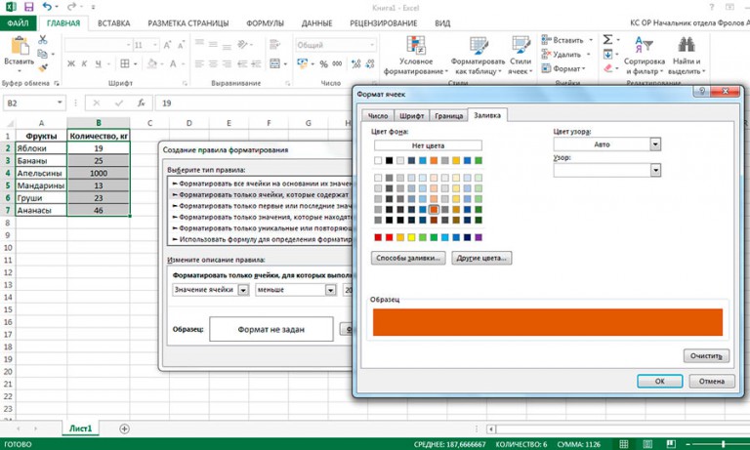Click the 'Другие цвета...' button
Image resolution: width=750 pixels, height=450 pixels.
tap(481, 259)
